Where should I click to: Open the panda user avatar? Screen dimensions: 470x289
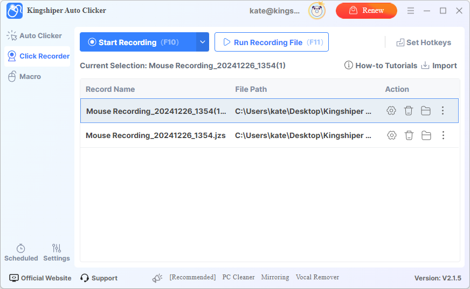coord(317,11)
